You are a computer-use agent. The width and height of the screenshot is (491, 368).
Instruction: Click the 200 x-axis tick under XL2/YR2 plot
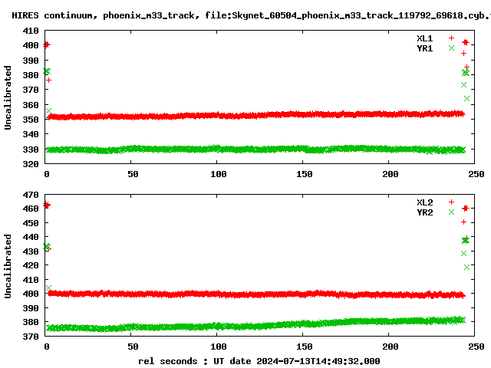[x=390, y=347]
